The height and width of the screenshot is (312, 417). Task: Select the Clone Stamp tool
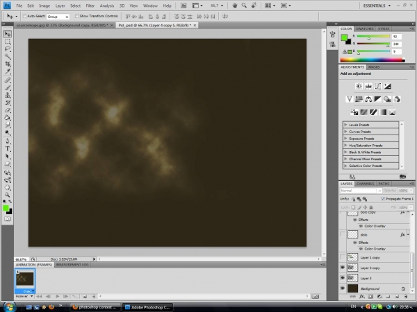pyautogui.click(x=8, y=95)
